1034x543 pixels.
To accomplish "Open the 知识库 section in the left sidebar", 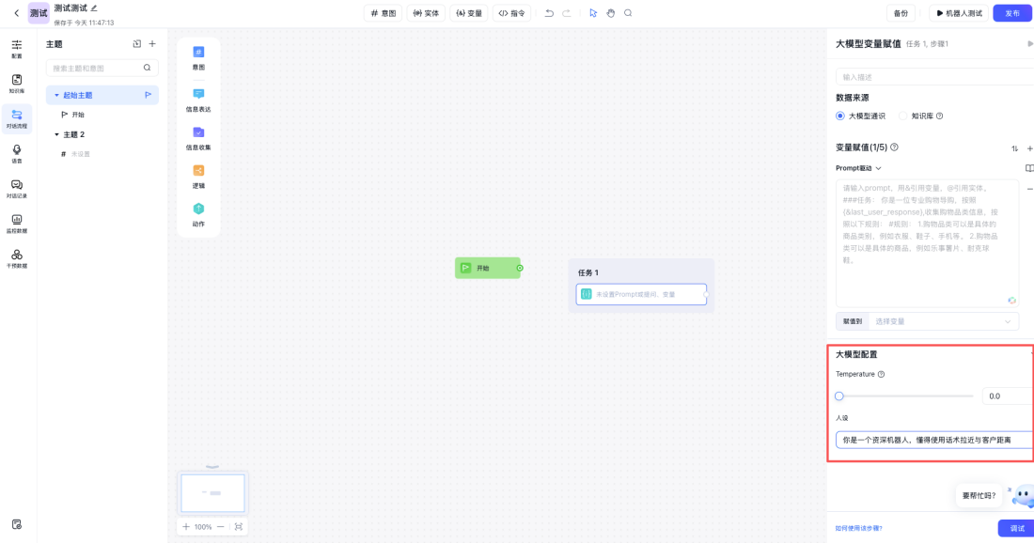I will coord(17,84).
